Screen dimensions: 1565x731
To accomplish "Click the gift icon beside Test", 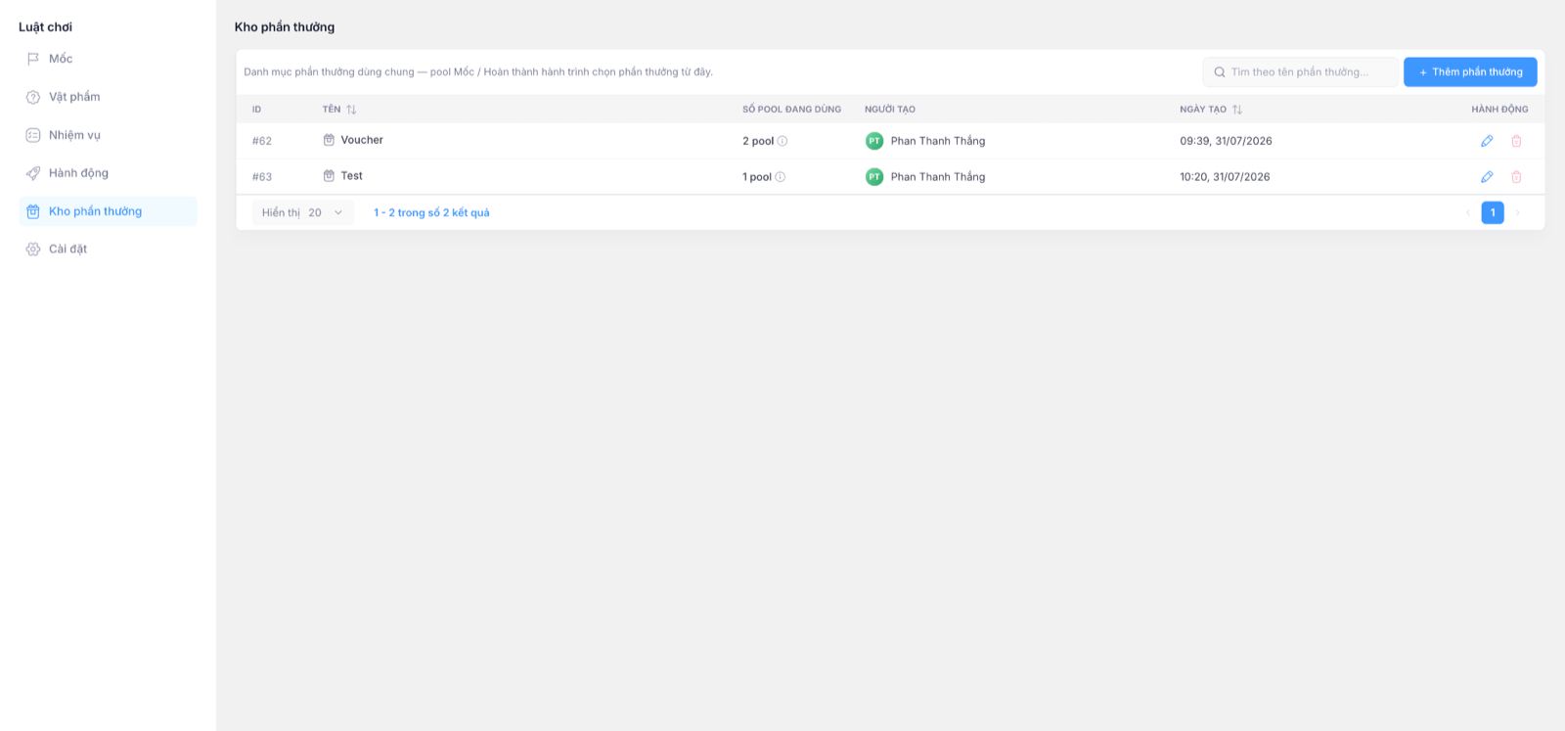I will 329,176.
